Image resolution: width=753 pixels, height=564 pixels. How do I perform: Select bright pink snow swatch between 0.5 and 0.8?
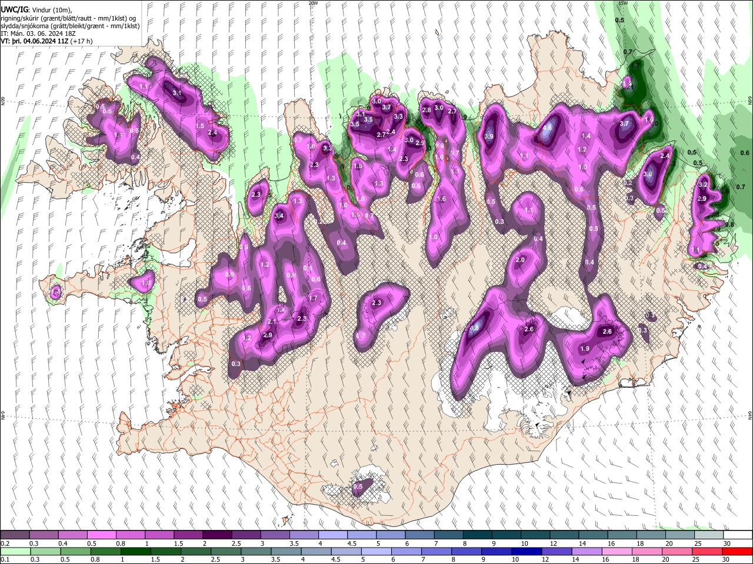(x=101, y=535)
